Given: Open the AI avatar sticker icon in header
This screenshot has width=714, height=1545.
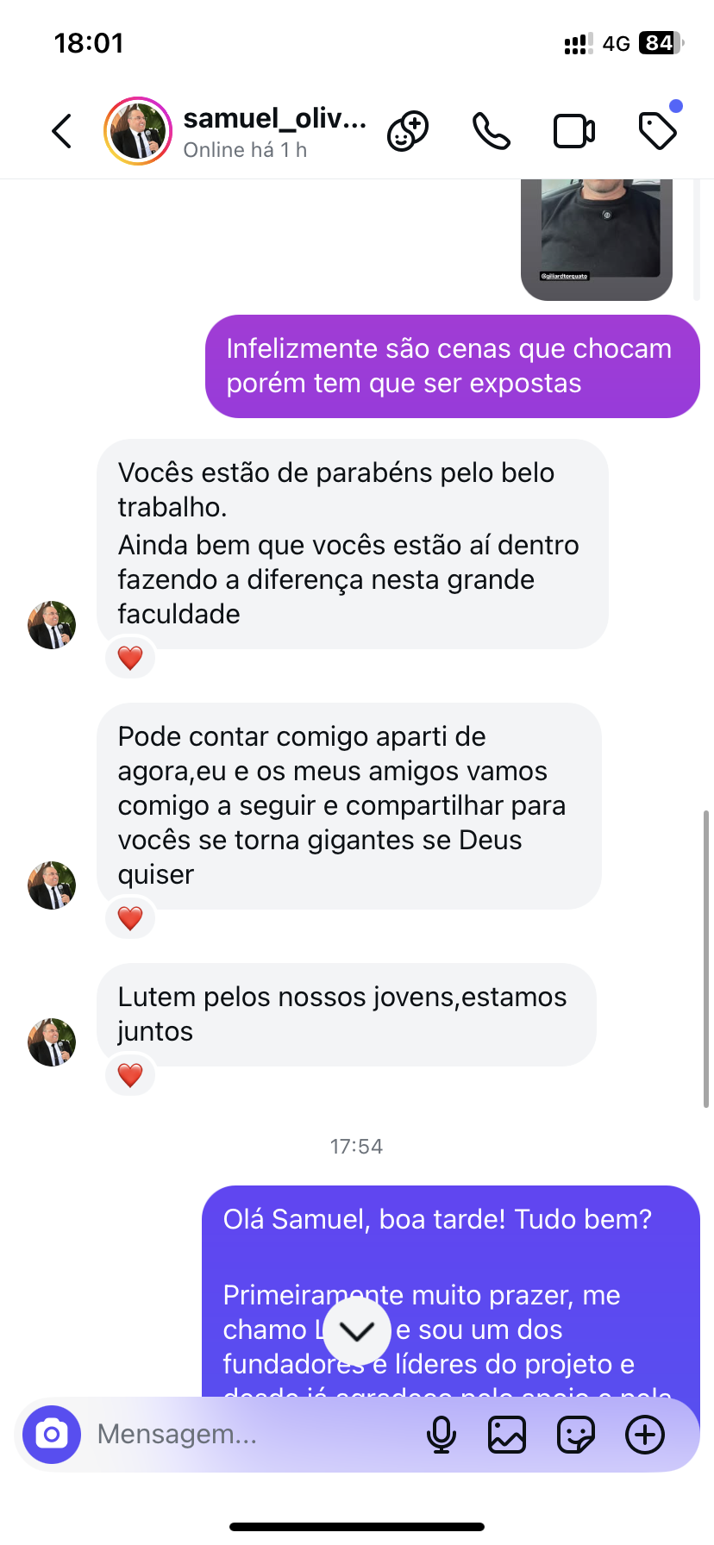Looking at the screenshot, I should pos(408,132).
